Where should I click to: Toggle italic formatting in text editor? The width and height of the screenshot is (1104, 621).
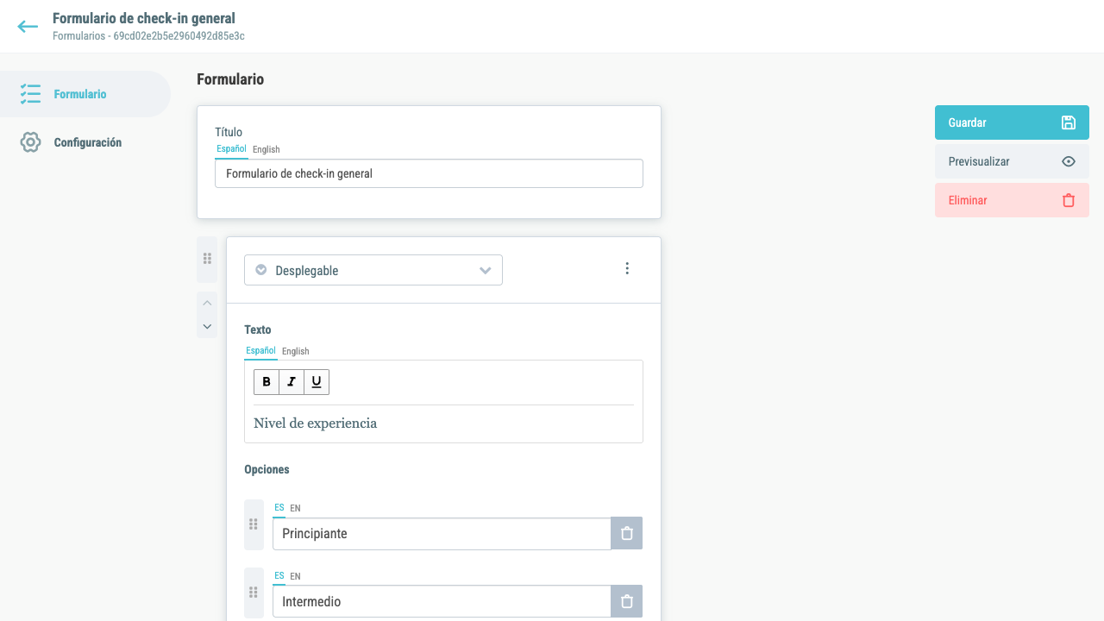tap(292, 382)
